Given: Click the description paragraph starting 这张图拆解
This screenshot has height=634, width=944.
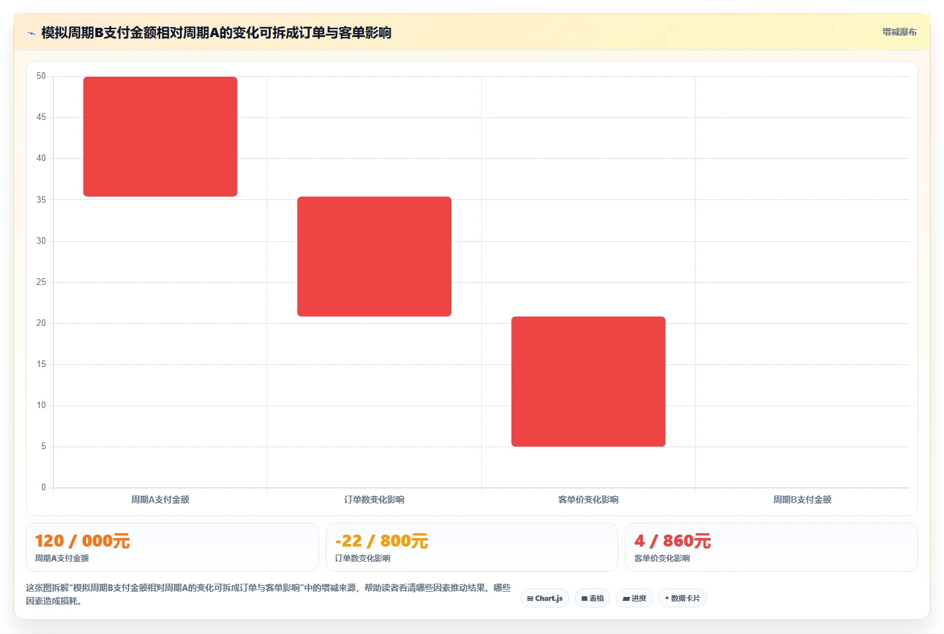Looking at the screenshot, I should pyautogui.click(x=268, y=594).
